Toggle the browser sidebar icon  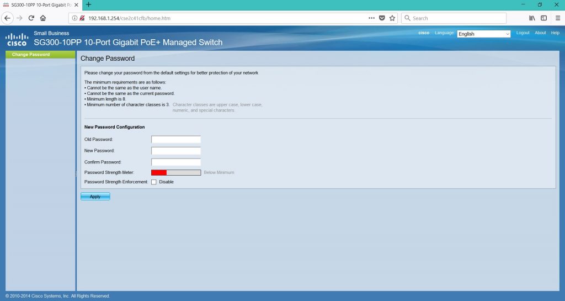point(543,18)
